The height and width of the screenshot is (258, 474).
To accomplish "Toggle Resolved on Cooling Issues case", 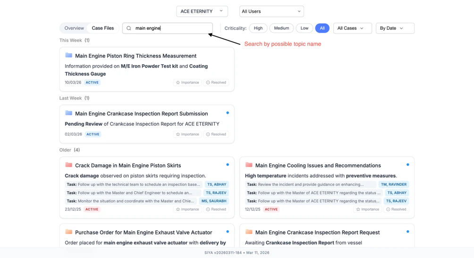I will tap(396, 209).
